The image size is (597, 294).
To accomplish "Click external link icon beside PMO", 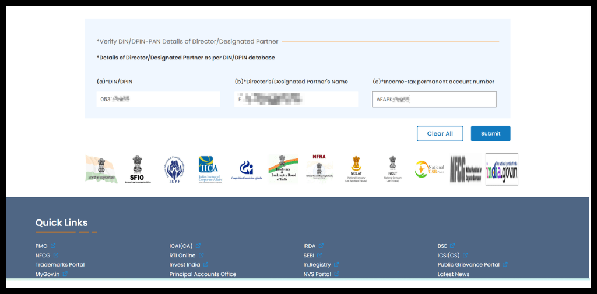I will [x=53, y=246].
